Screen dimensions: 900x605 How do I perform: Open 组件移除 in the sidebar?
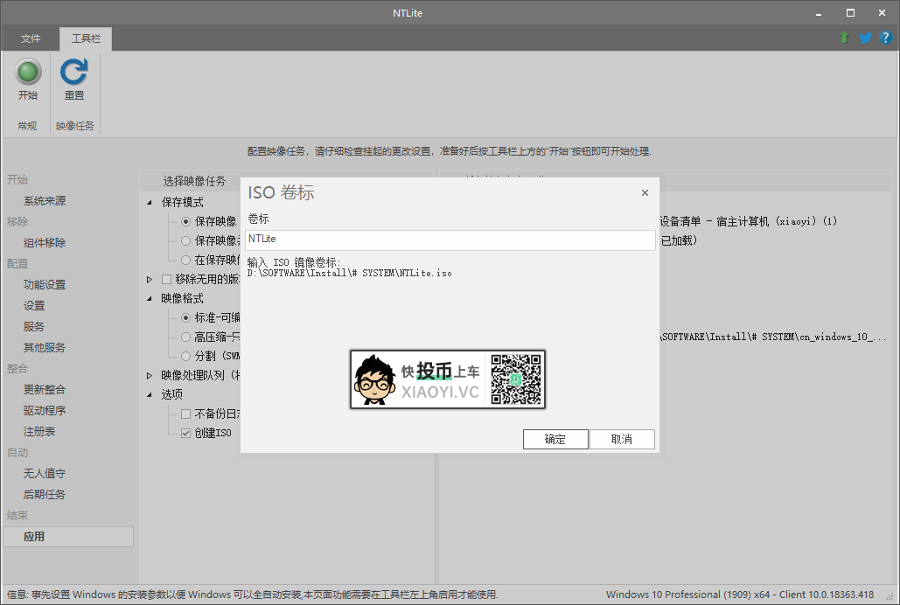45,243
